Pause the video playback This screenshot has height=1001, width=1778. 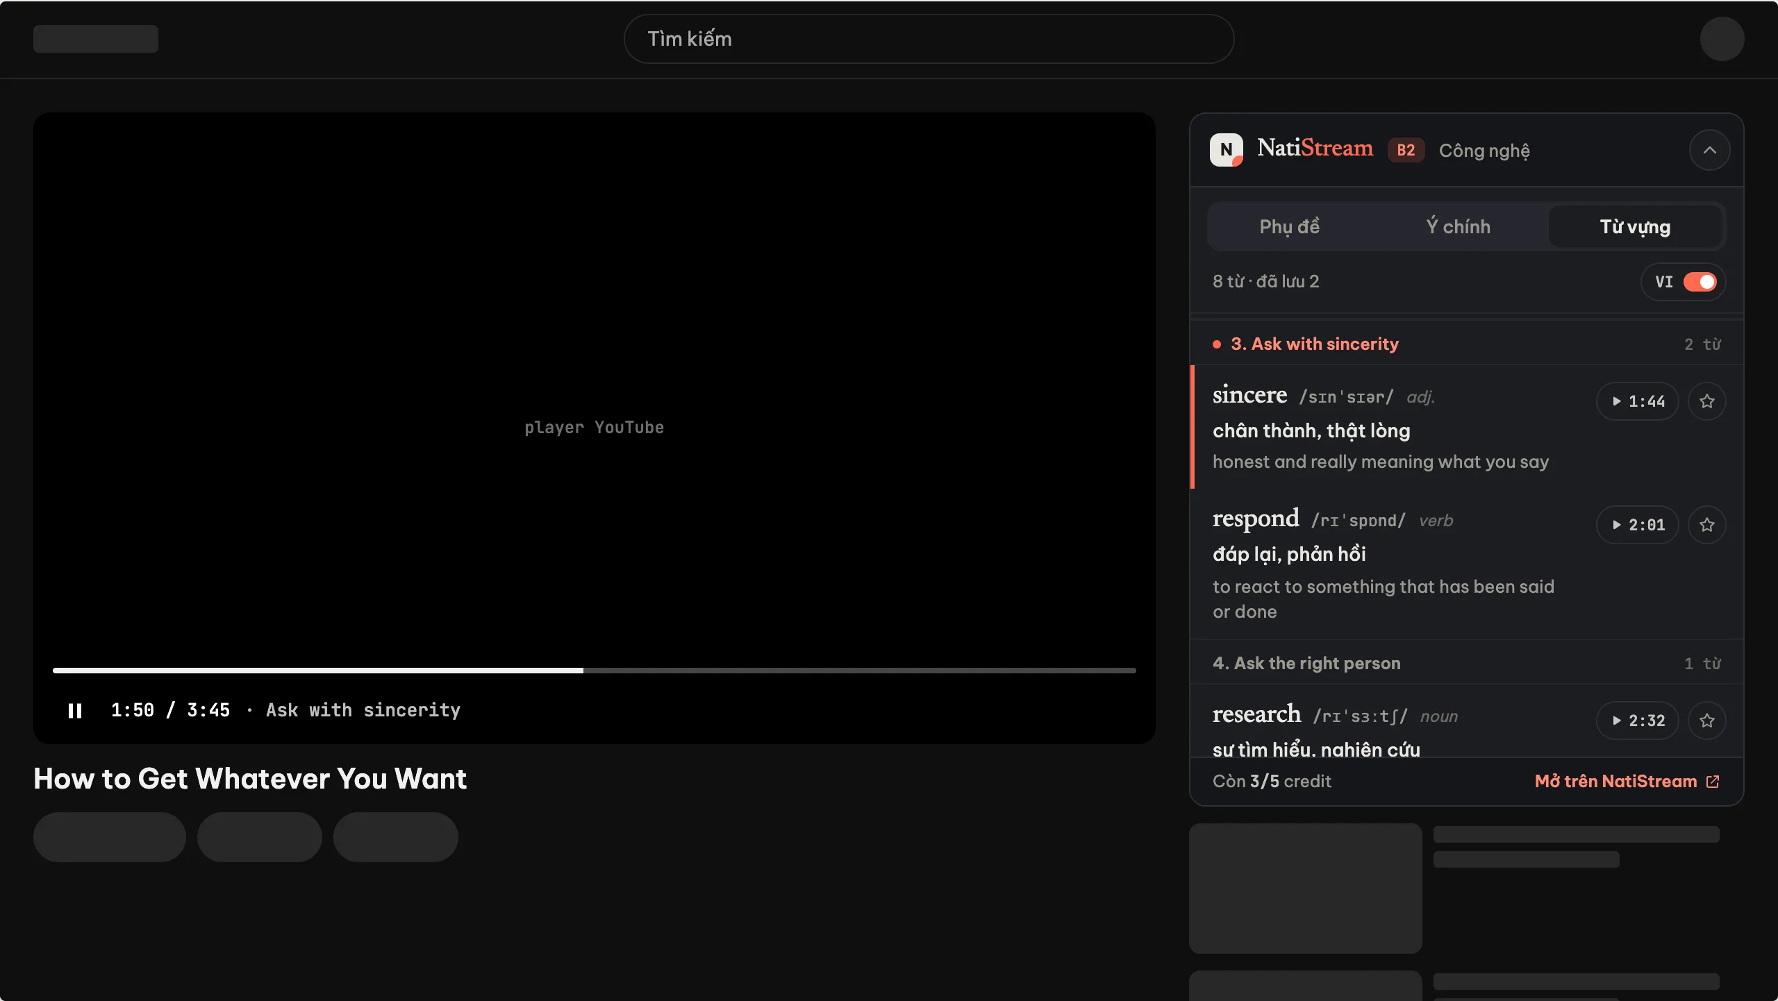tap(75, 710)
